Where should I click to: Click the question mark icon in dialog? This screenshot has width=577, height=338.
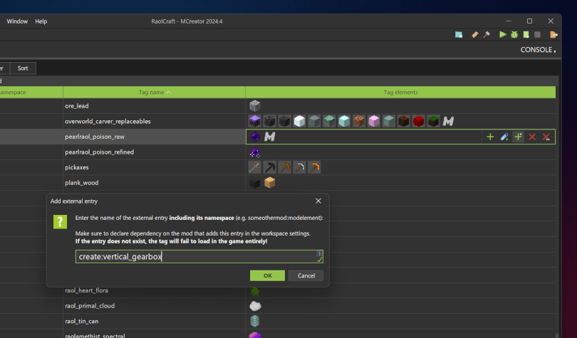(60, 221)
